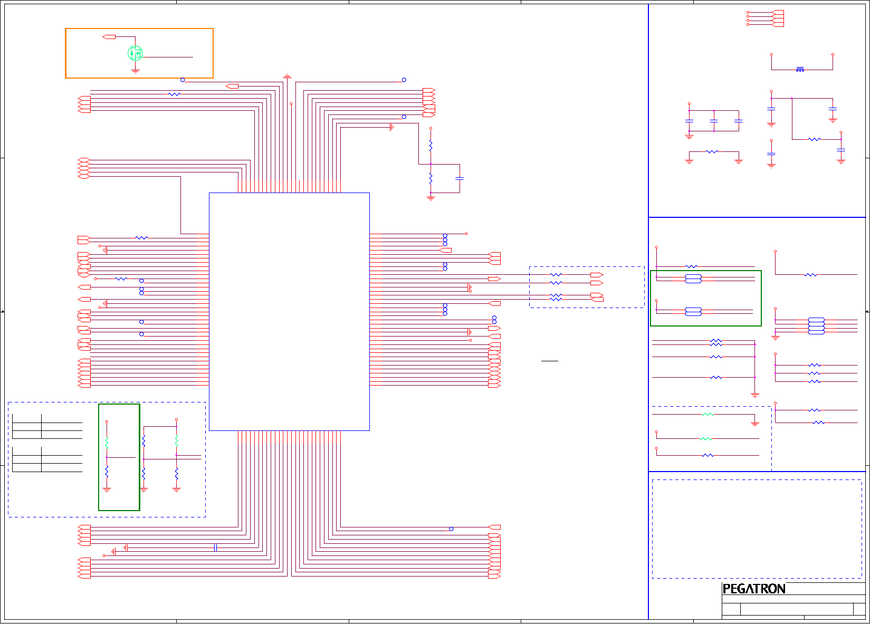Image resolution: width=870 pixels, height=624 pixels.
Task: Select the orange-bordered MOSFET circuit box outline
Action: tap(139, 53)
